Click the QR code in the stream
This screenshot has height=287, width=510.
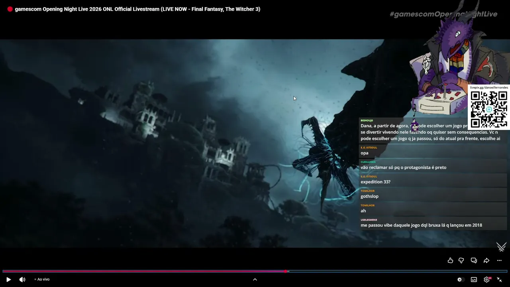489,109
